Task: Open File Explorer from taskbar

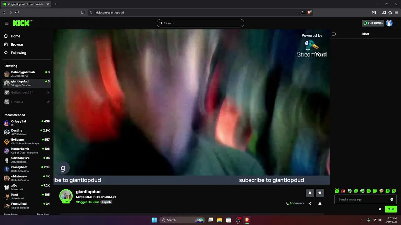Action: pos(220,220)
